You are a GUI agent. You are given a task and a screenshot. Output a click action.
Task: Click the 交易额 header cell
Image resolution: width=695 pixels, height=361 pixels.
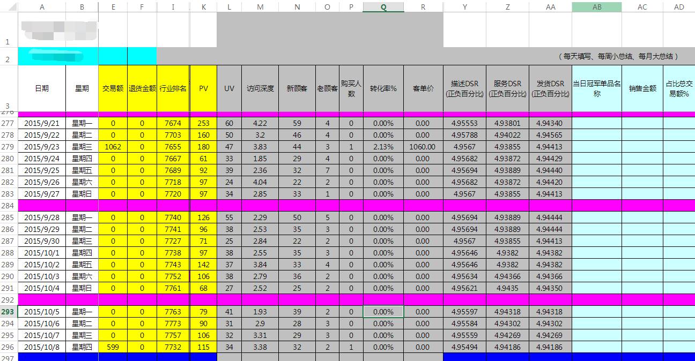[113, 88]
